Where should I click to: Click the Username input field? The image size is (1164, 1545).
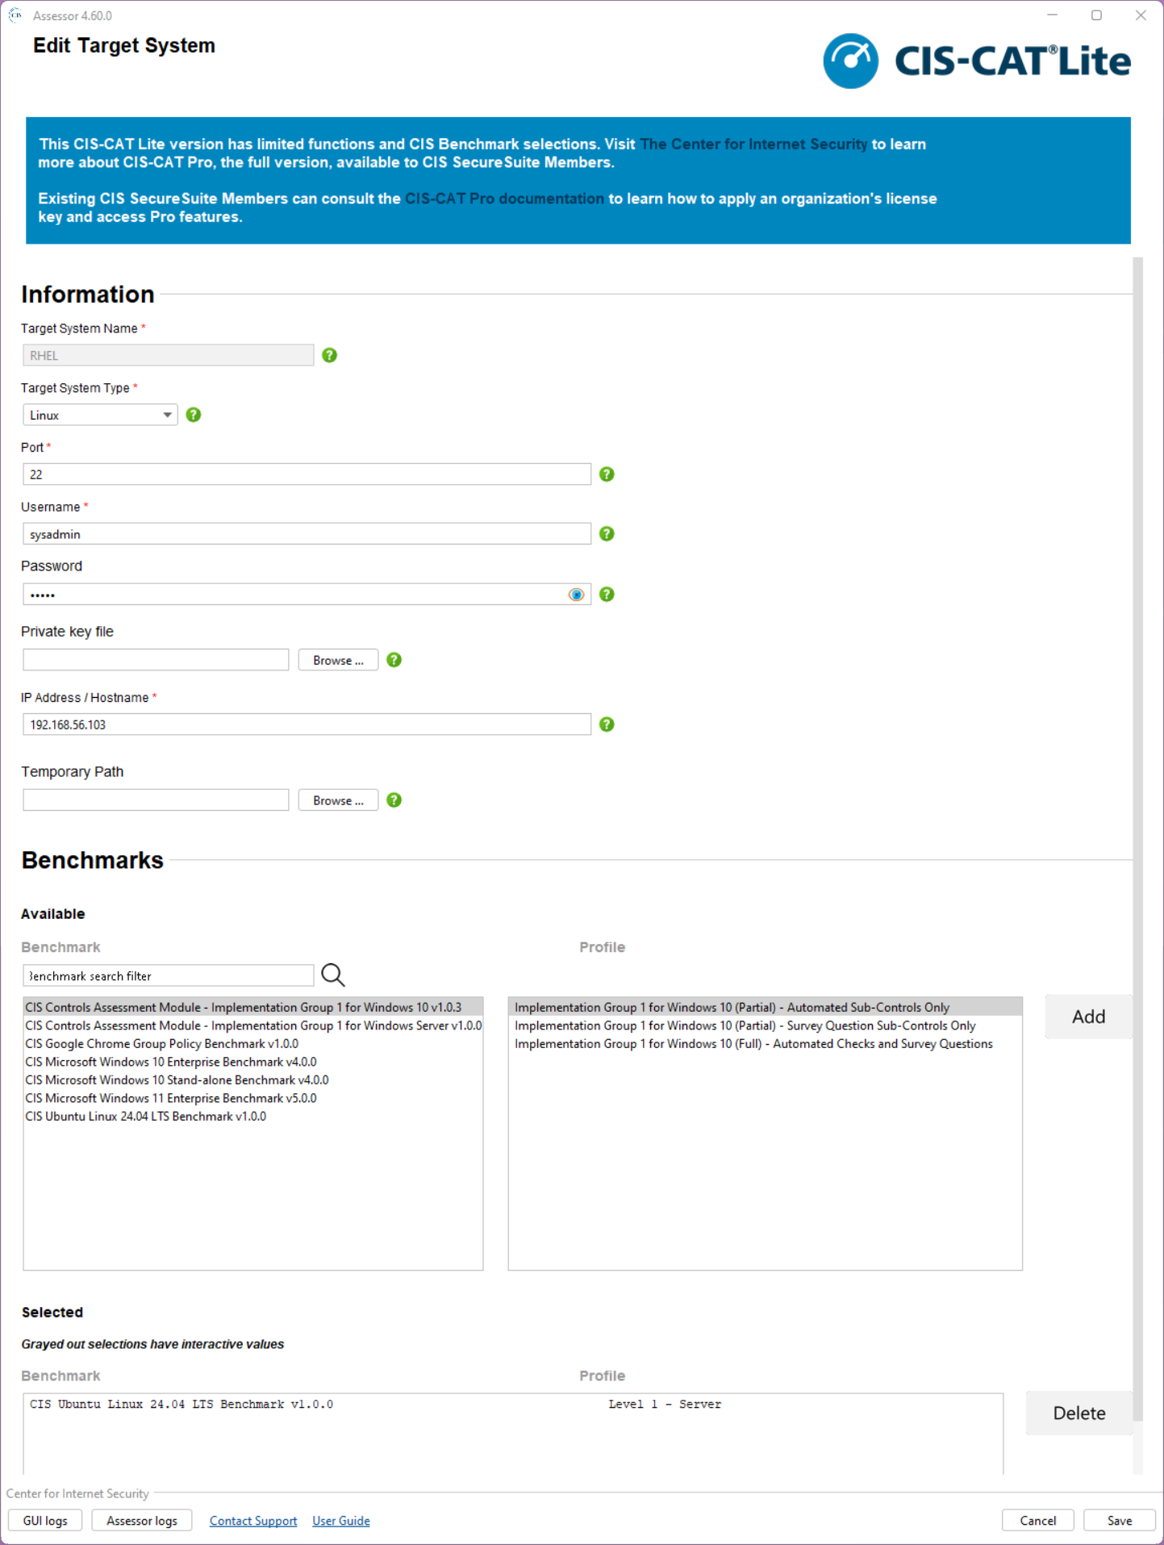click(x=307, y=534)
